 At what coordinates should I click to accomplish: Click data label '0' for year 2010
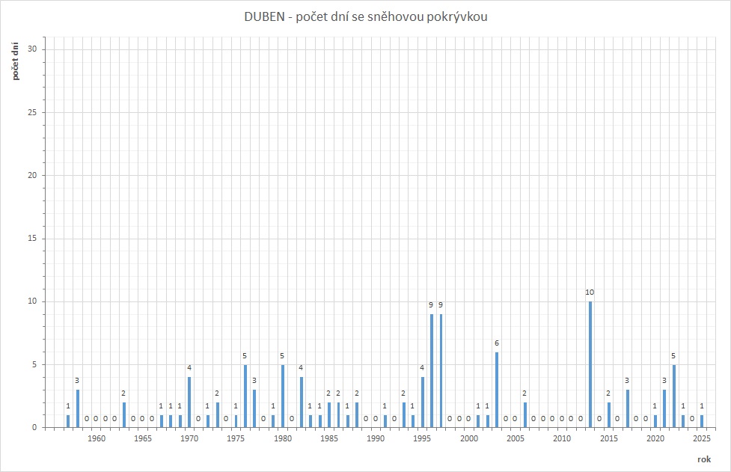562,418
